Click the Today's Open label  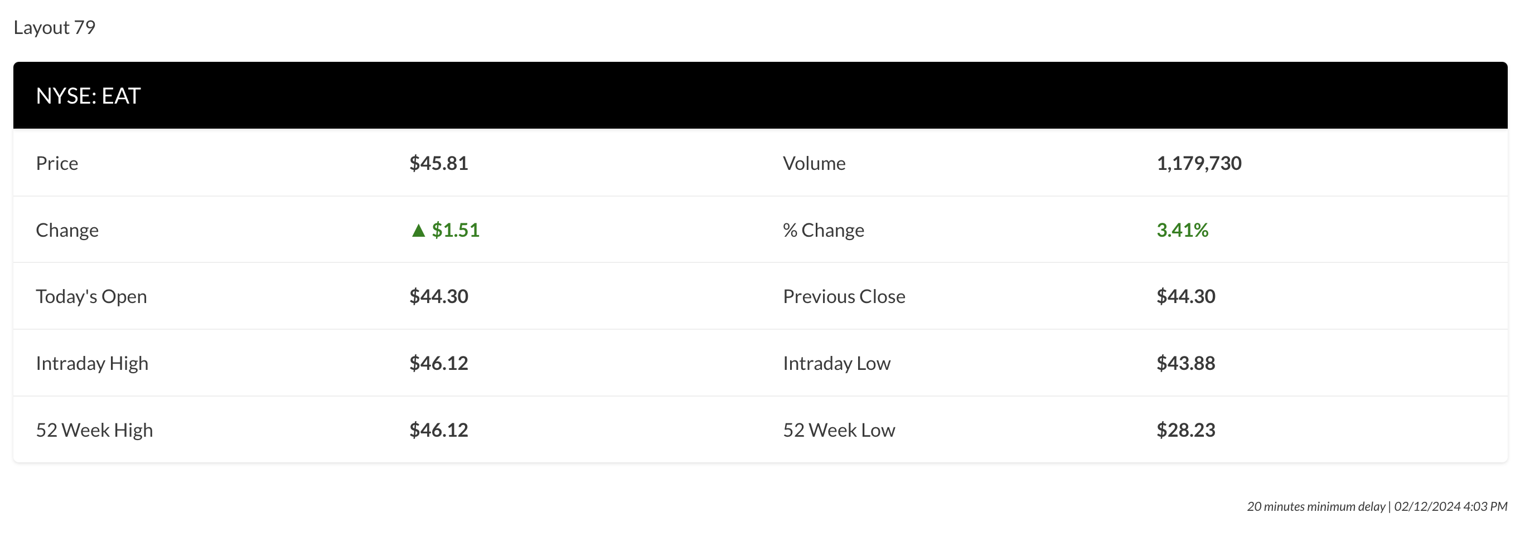[91, 296]
